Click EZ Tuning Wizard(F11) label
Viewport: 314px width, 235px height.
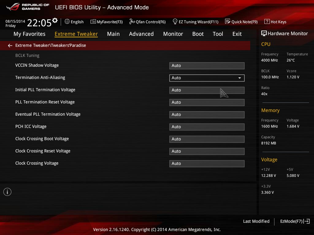[198, 22]
